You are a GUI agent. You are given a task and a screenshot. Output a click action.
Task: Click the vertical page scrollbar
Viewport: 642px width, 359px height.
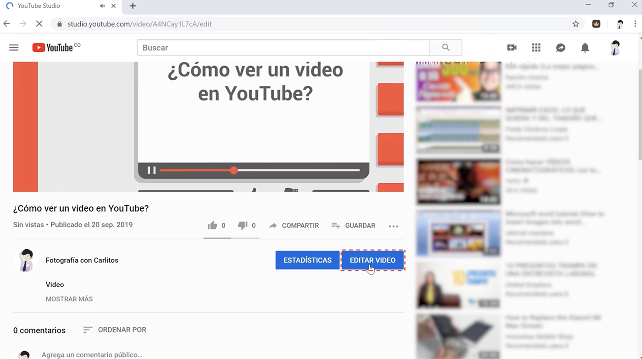click(639, 114)
